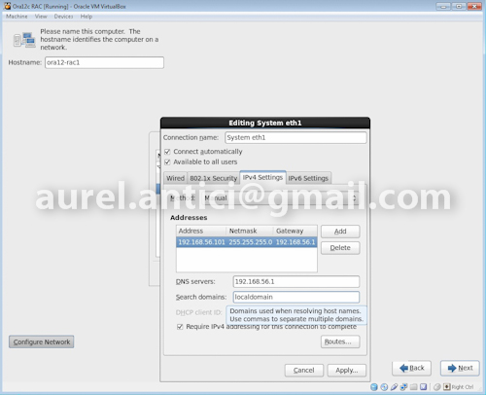
Task: Click the optical disc status icon
Action: pos(384,387)
